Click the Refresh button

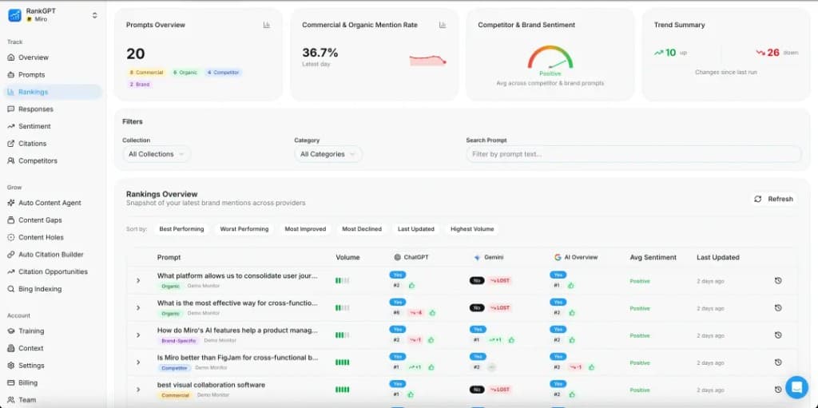(774, 199)
